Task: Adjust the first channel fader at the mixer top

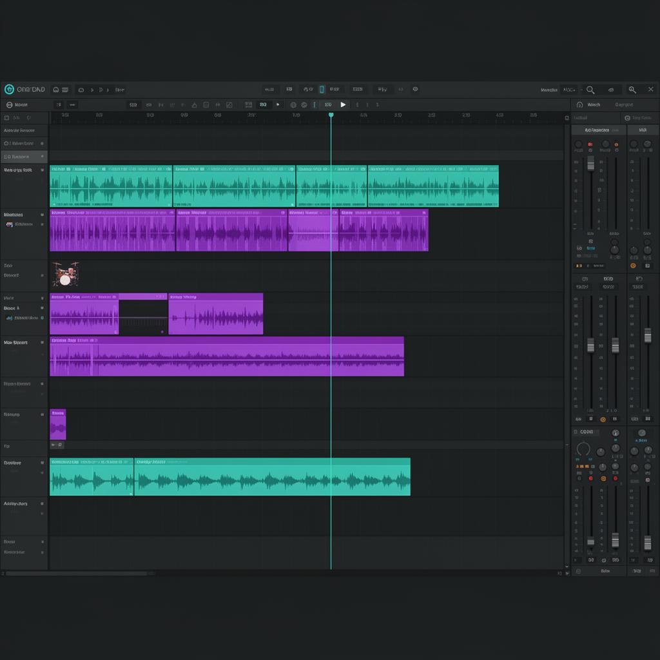Action: click(x=590, y=163)
